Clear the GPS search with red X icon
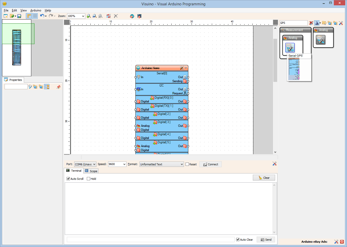Screen dimensions: 347x247 point(311,23)
